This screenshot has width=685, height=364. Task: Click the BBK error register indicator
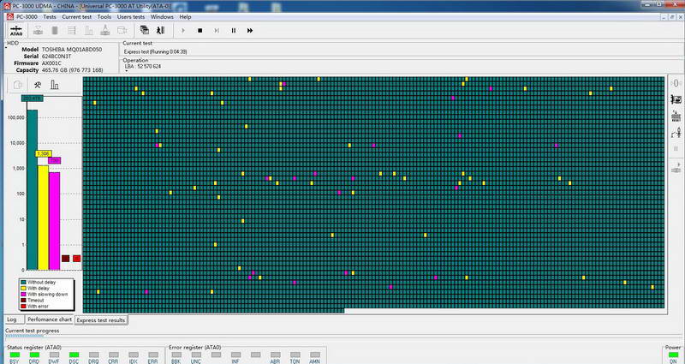(x=176, y=355)
